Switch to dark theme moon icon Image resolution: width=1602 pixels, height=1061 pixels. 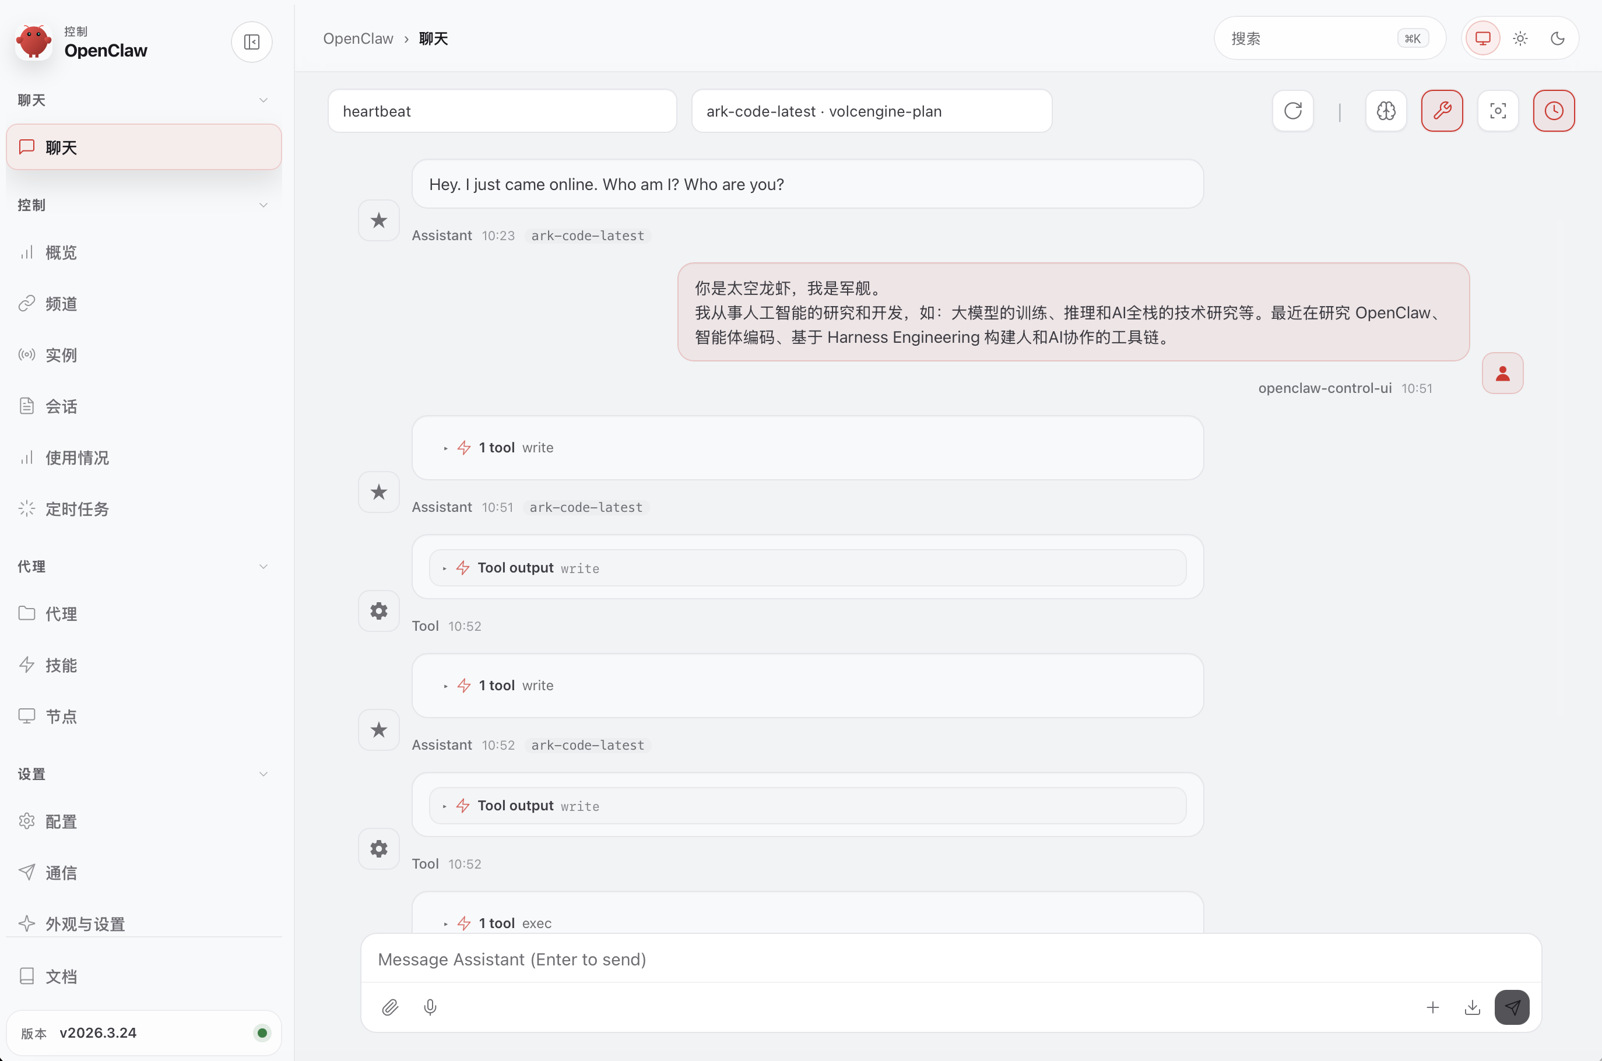[1557, 38]
